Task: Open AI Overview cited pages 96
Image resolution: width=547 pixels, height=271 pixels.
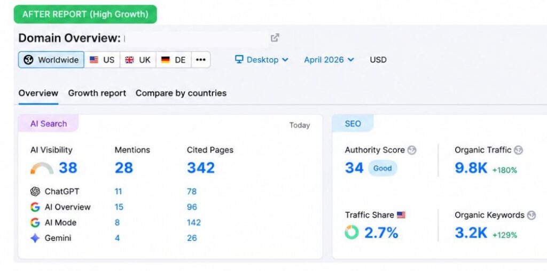Action: click(x=192, y=208)
